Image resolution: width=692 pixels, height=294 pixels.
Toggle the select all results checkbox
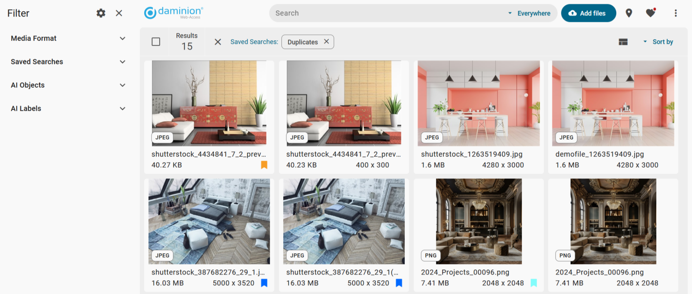click(156, 41)
